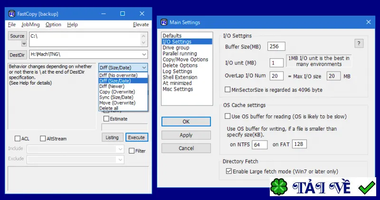Image resolution: width=380 pixels, height=200 pixels.
Task: Enable MinSectorSize regarded as 4096 byte
Action: (x=228, y=89)
